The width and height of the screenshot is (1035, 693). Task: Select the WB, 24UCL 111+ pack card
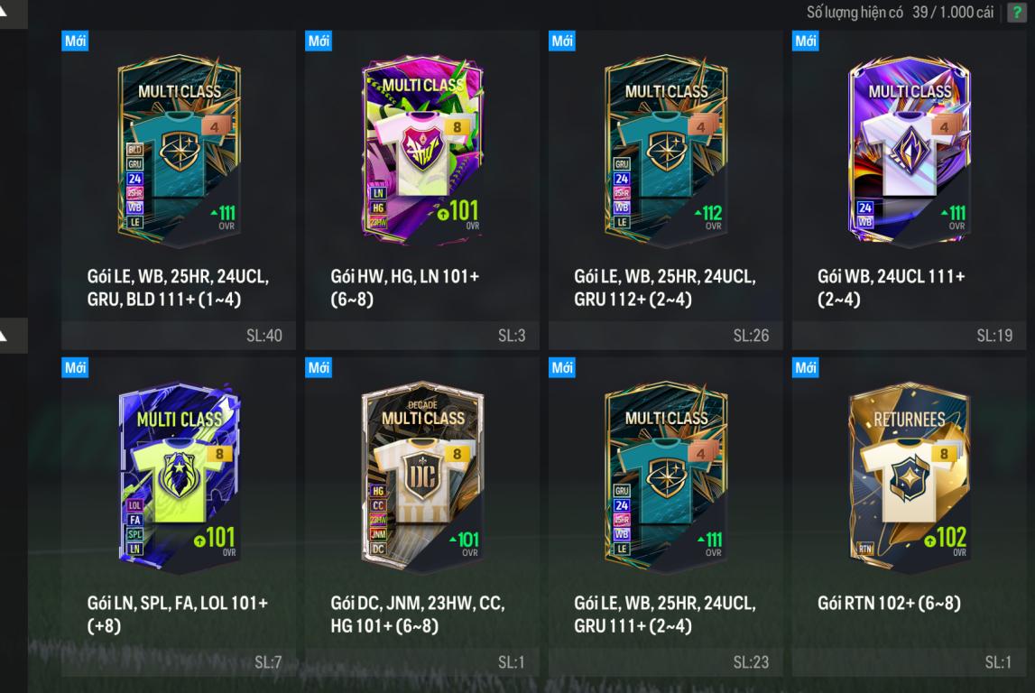tap(909, 189)
